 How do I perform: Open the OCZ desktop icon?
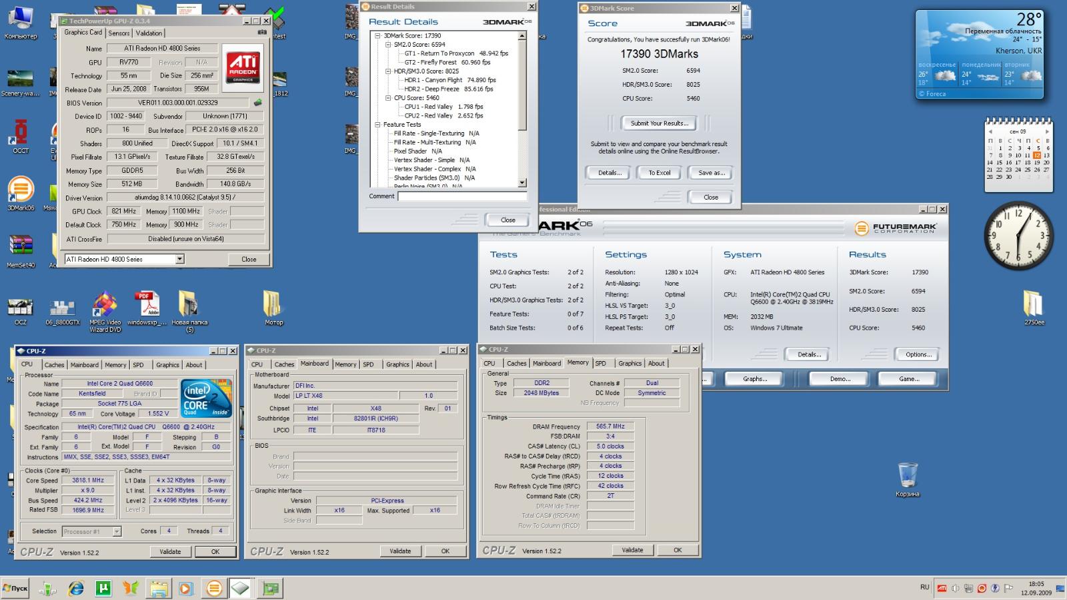pyautogui.click(x=21, y=311)
